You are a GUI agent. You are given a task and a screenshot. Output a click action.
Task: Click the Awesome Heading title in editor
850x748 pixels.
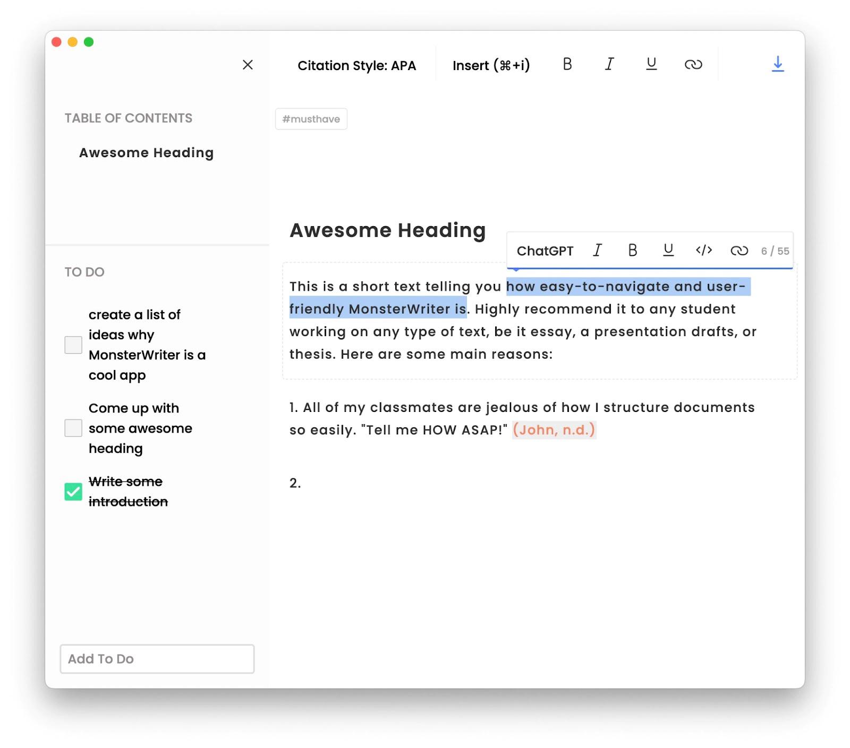pyautogui.click(x=388, y=230)
